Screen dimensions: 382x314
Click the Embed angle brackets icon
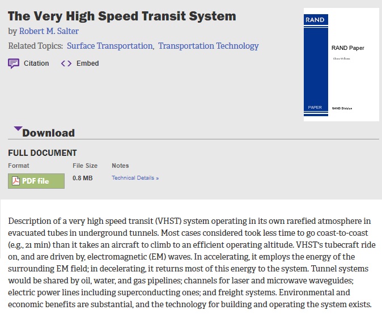pyautogui.click(x=66, y=63)
